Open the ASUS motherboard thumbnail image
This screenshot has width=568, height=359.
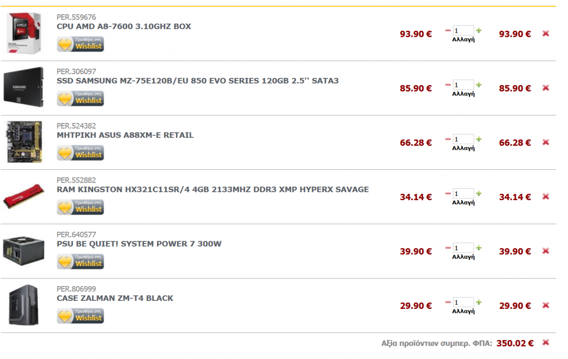24,142
